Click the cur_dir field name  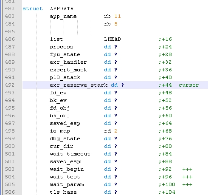62,147
